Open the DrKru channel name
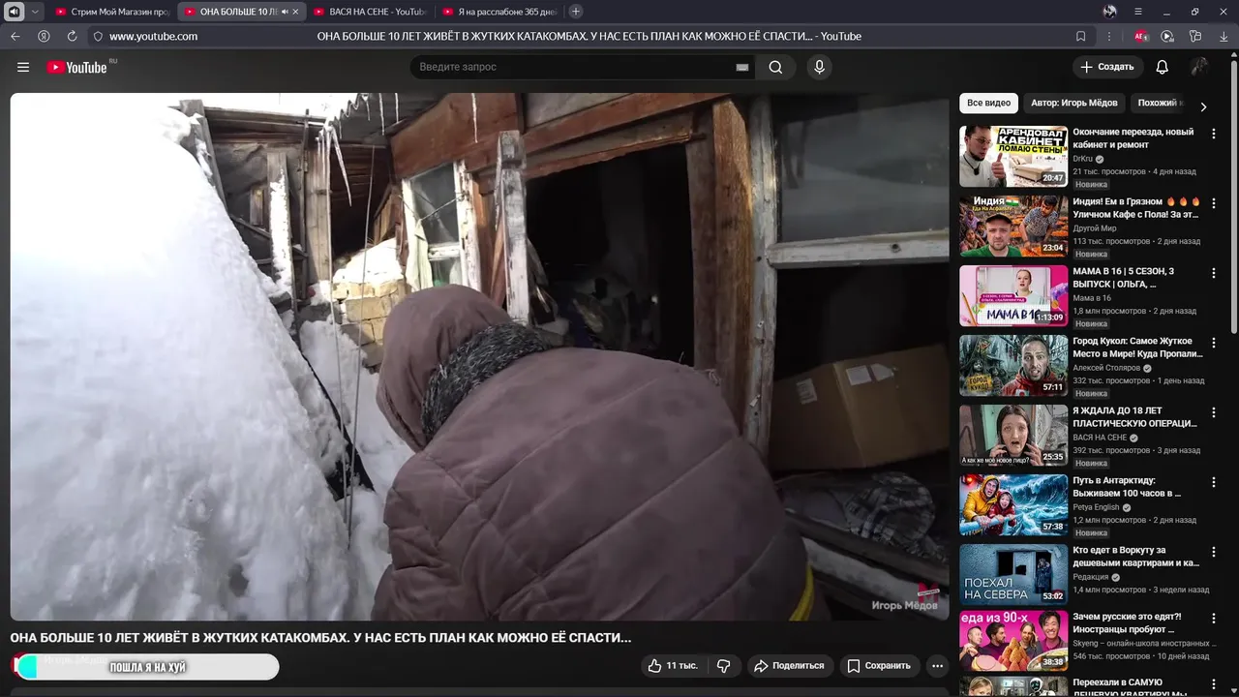This screenshot has width=1239, height=697. point(1082,159)
